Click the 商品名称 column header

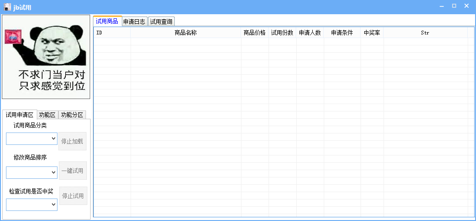pos(186,33)
